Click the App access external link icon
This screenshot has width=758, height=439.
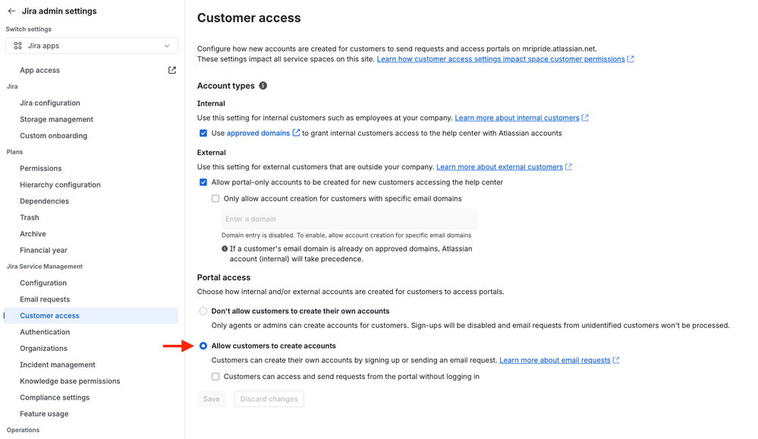tap(172, 71)
